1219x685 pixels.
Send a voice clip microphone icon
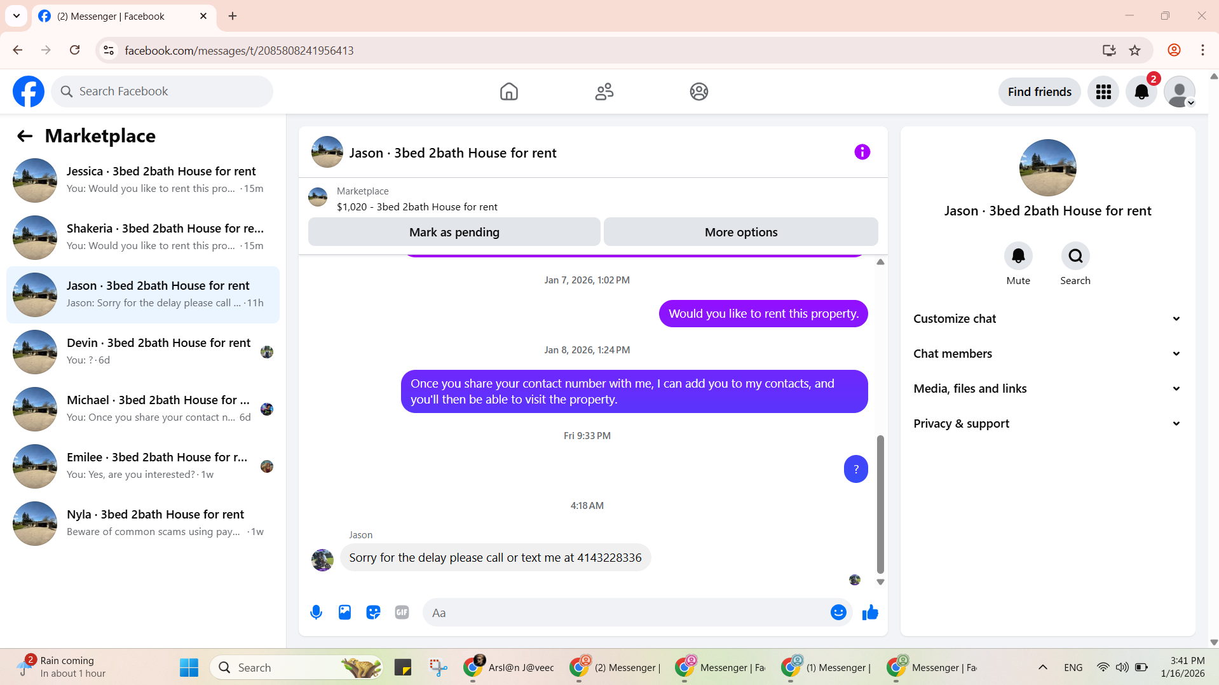[x=316, y=613]
